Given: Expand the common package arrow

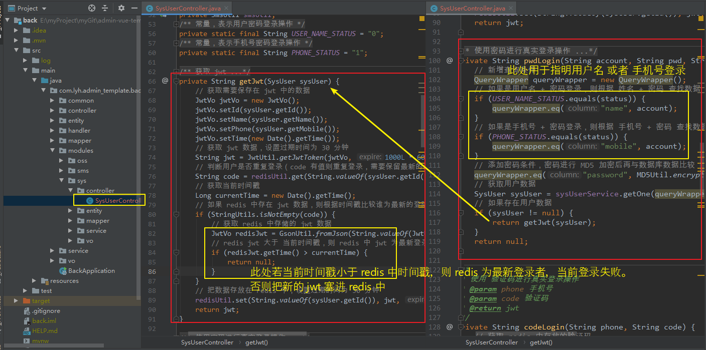Looking at the screenshot, I should 53,100.
